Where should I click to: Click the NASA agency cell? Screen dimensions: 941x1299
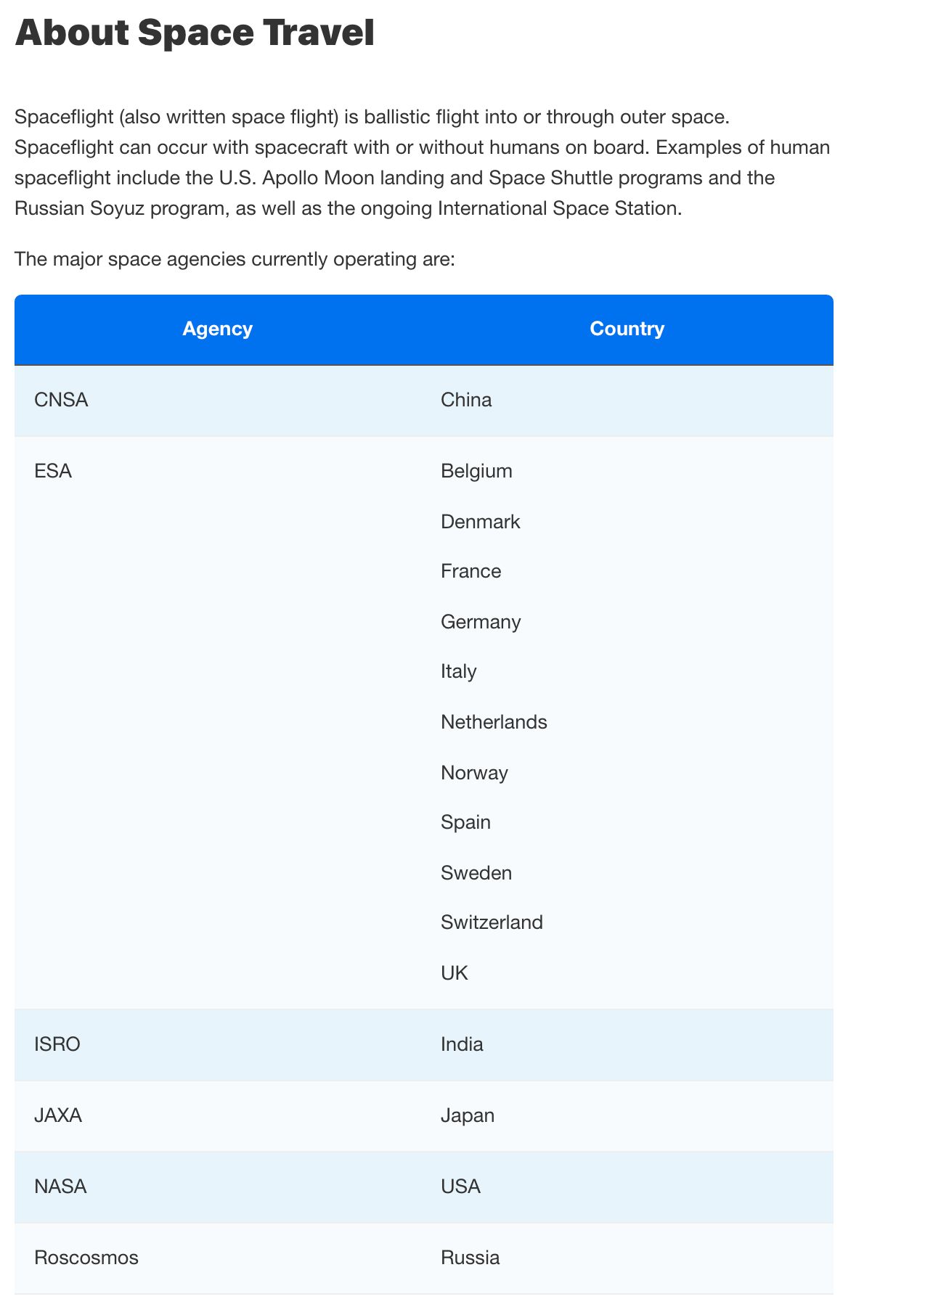(60, 1187)
